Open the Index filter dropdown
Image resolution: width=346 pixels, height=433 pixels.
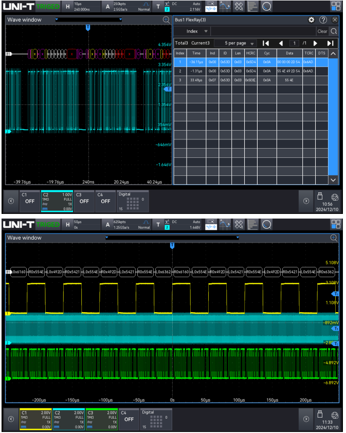[195, 31]
